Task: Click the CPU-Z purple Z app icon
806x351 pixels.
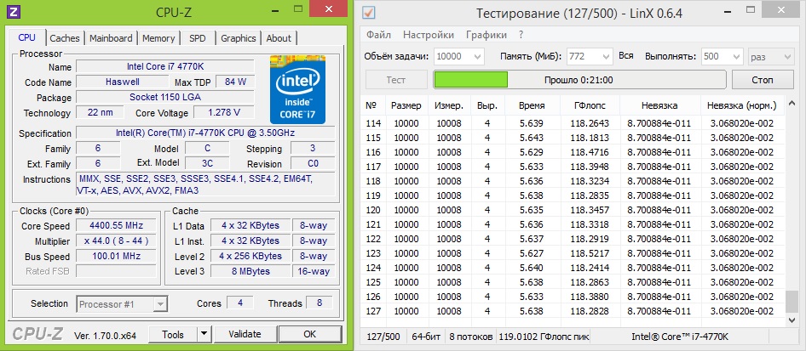Action: (15, 12)
